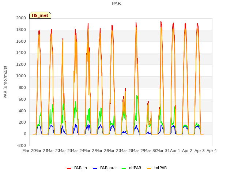Select the PAR_out legend label
Viewport: 234px width, 175px height.
point(108,168)
